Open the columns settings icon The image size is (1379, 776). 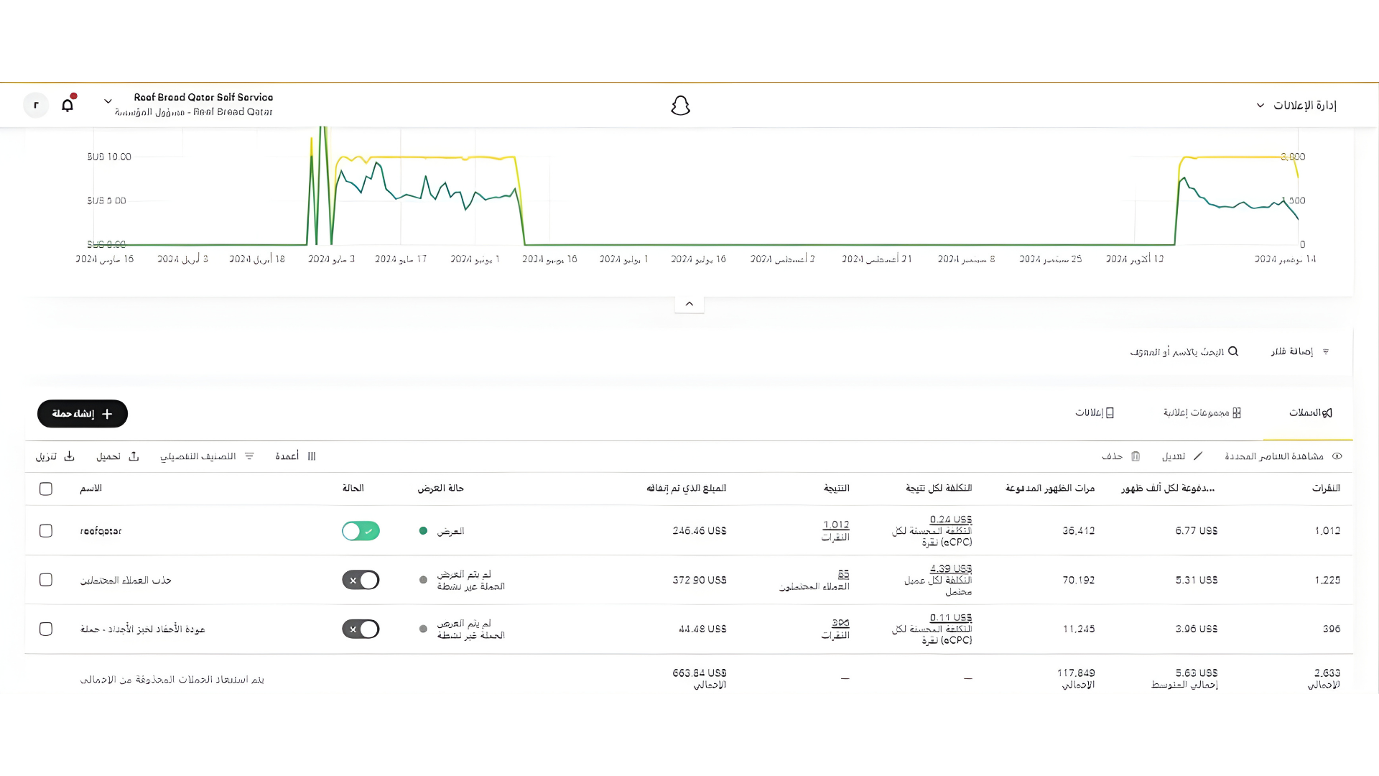point(312,456)
